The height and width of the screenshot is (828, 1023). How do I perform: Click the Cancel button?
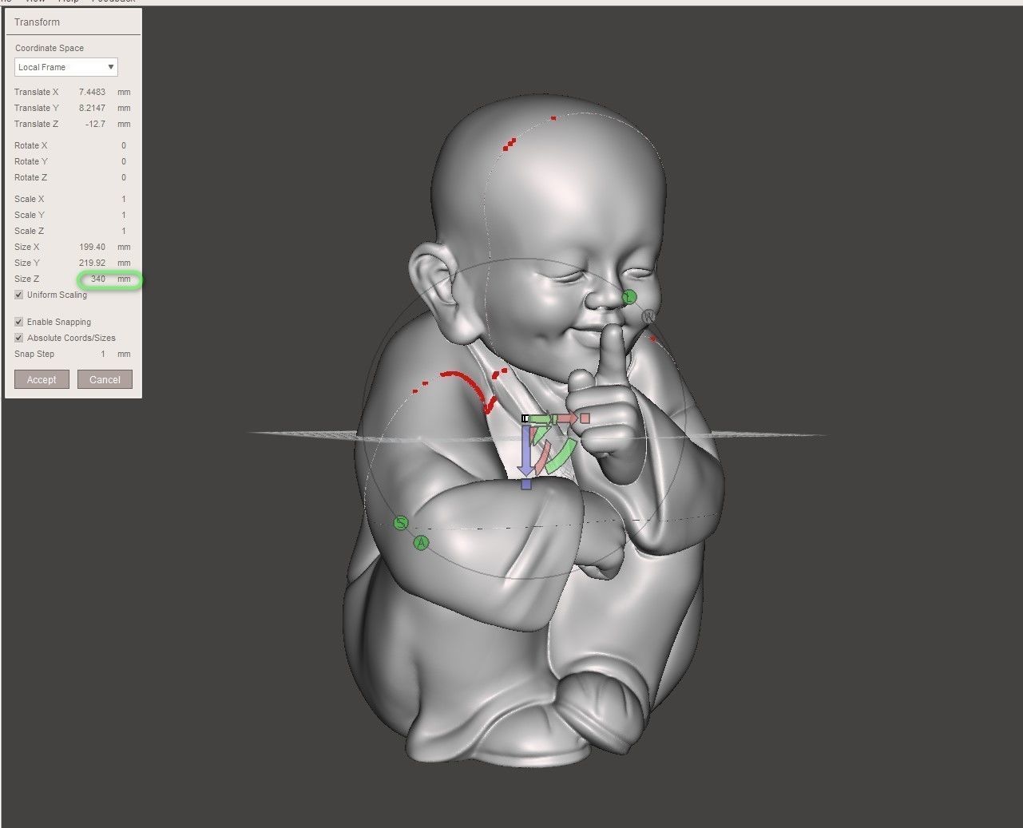point(105,379)
